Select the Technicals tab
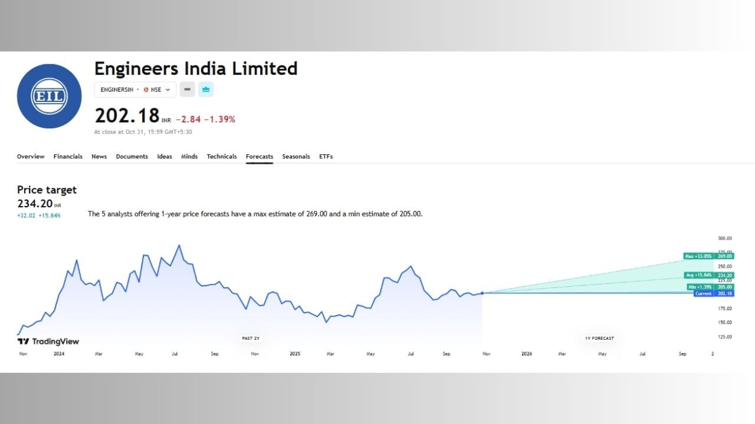Screen dimensions: 755x424 pyautogui.click(x=222, y=157)
